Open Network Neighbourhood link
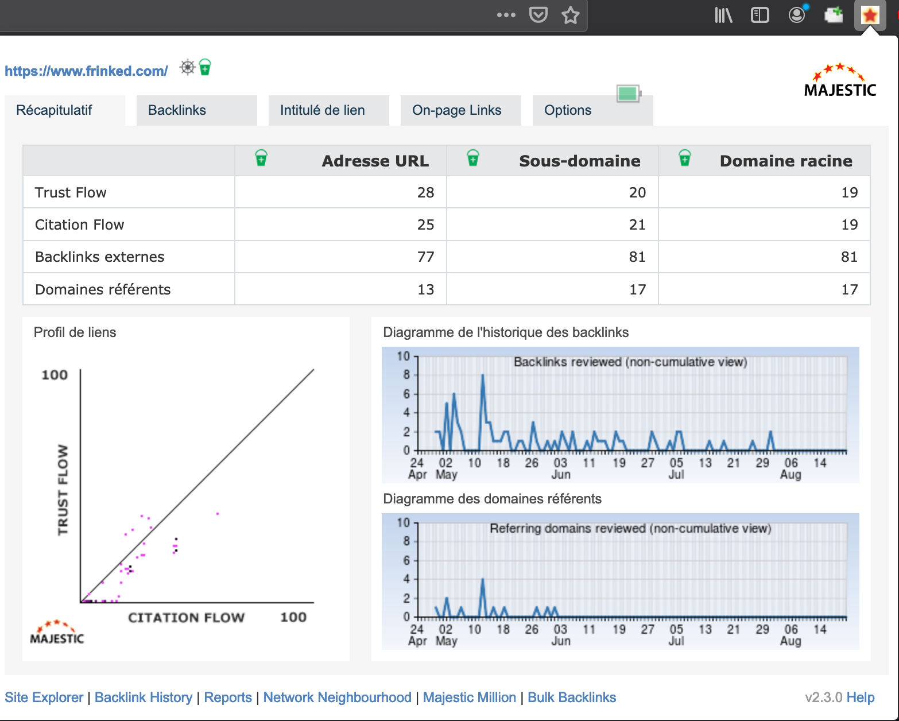 [x=338, y=697]
